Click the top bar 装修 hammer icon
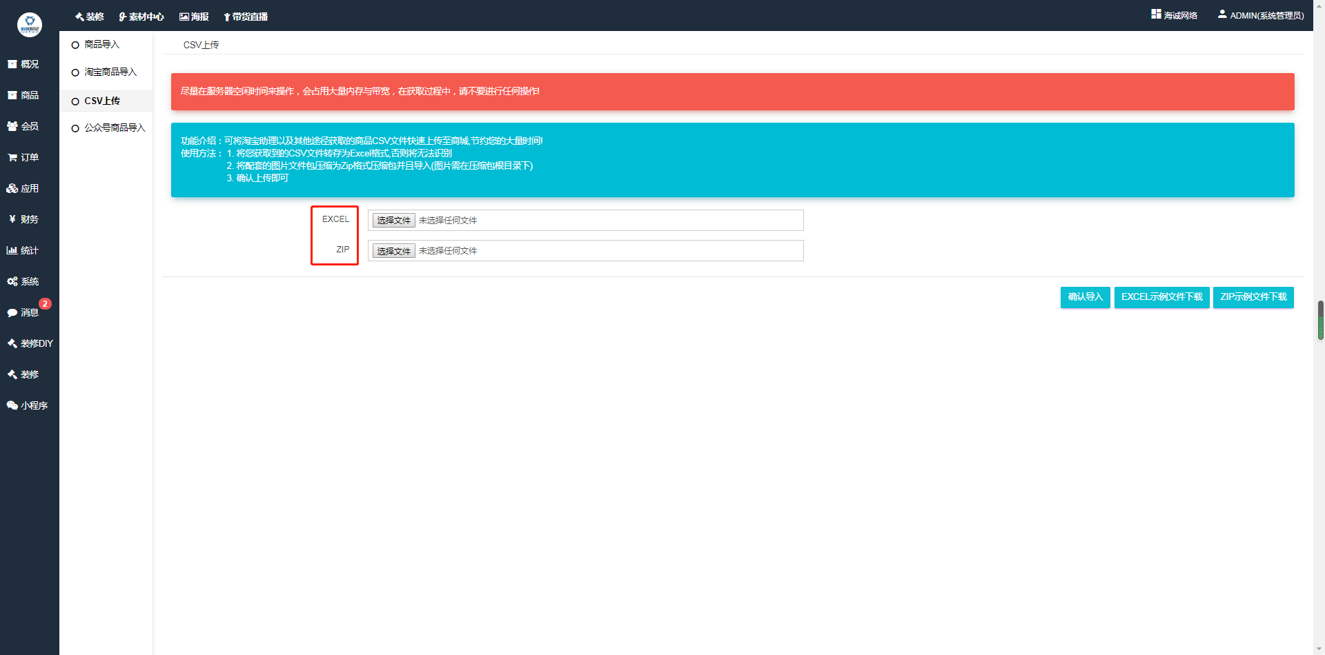Screen dimensions: 1325x655 pos(79,17)
